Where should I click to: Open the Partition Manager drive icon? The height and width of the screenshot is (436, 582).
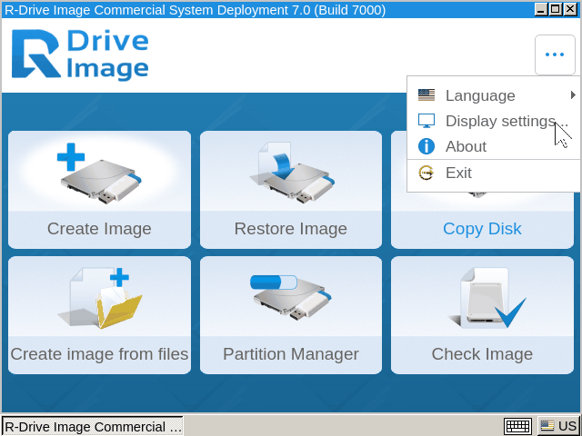[x=291, y=299]
